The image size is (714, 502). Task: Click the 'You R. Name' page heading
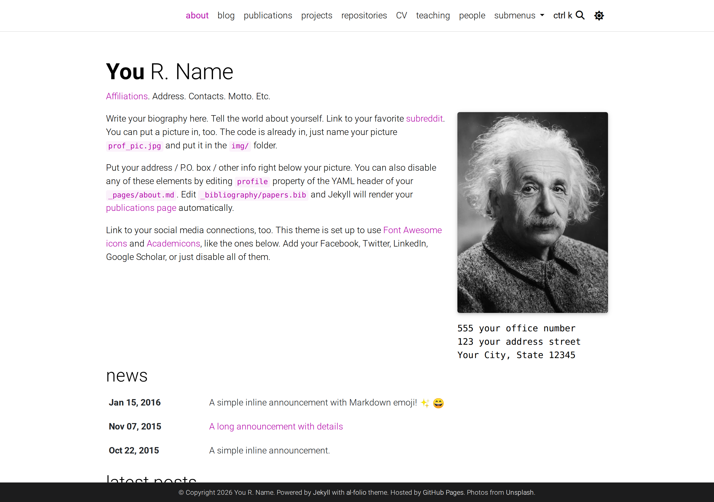tap(170, 72)
